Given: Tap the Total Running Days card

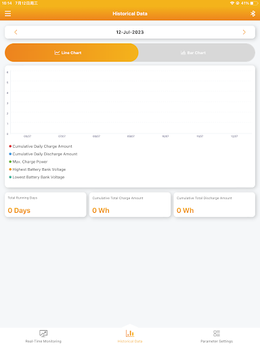Looking at the screenshot, I should [45, 205].
